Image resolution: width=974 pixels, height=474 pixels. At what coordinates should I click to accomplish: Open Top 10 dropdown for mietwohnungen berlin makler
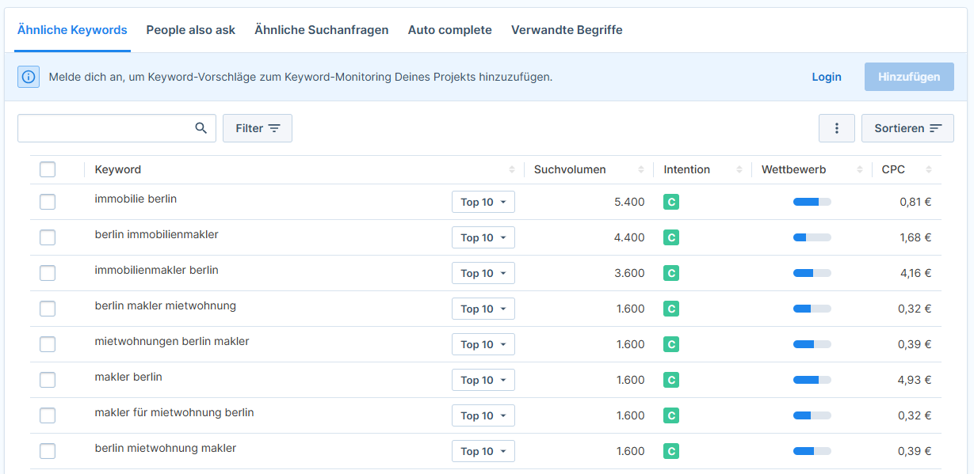(483, 344)
